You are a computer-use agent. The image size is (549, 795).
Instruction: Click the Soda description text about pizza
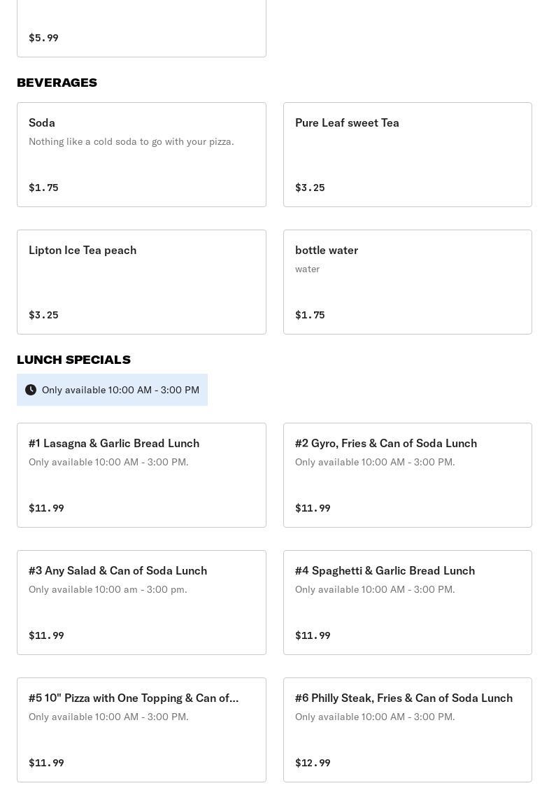(131, 141)
